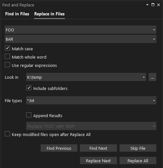Check the Append Results box

(x=29, y=115)
